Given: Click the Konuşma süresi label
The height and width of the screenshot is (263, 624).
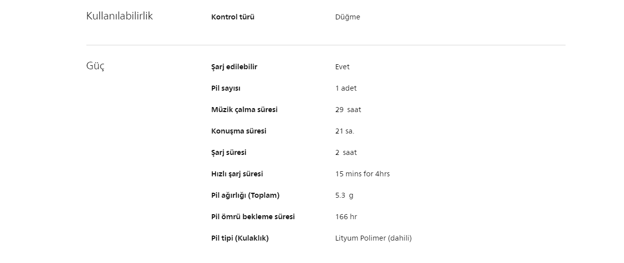Looking at the screenshot, I should [239, 131].
